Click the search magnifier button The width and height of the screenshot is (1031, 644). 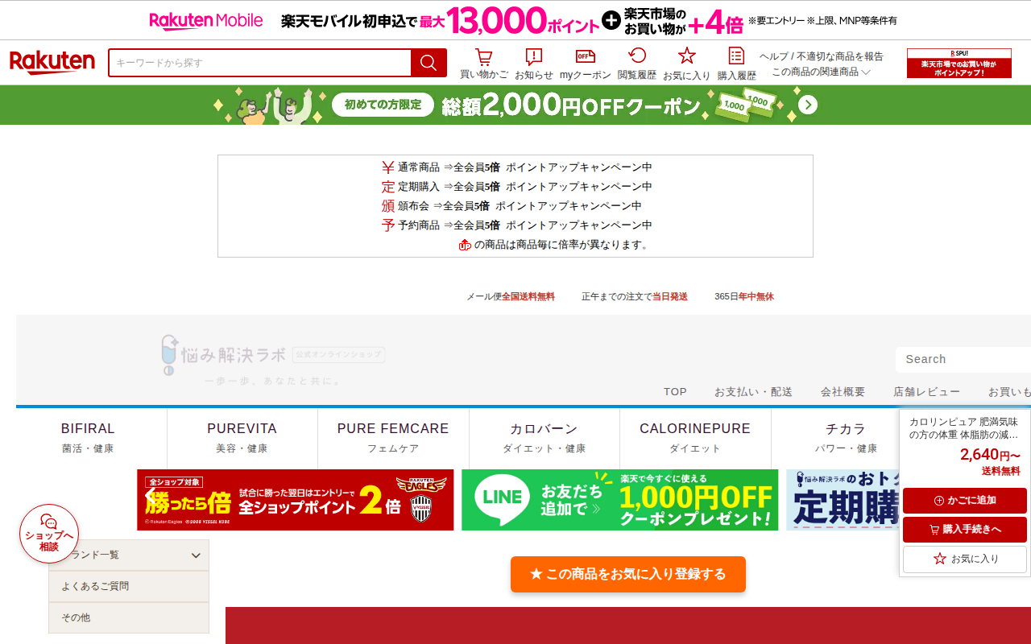pos(429,63)
